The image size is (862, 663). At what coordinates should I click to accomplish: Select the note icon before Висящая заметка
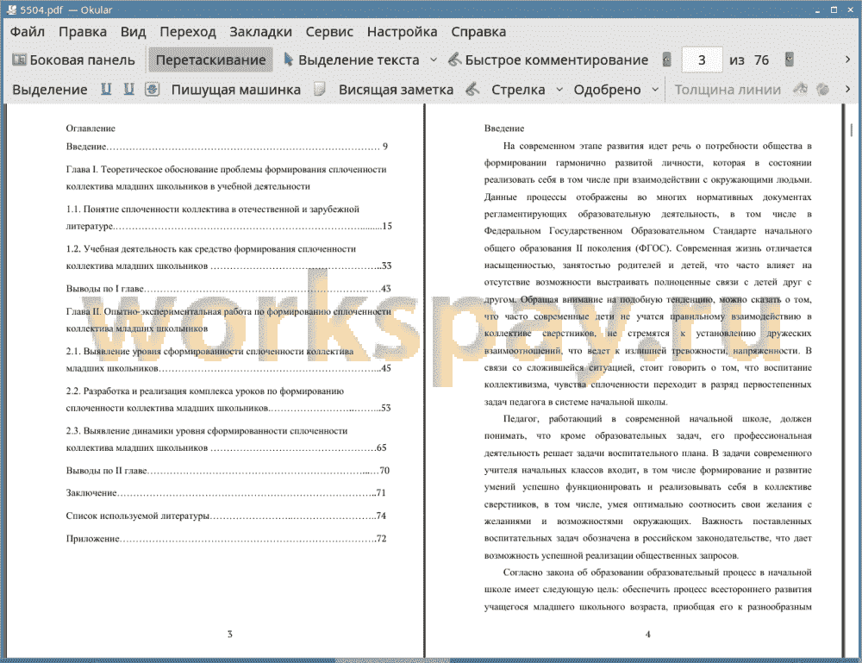[320, 89]
